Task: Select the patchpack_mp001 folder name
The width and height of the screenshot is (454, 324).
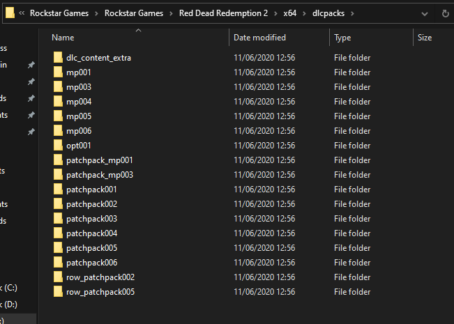Action: tap(99, 160)
